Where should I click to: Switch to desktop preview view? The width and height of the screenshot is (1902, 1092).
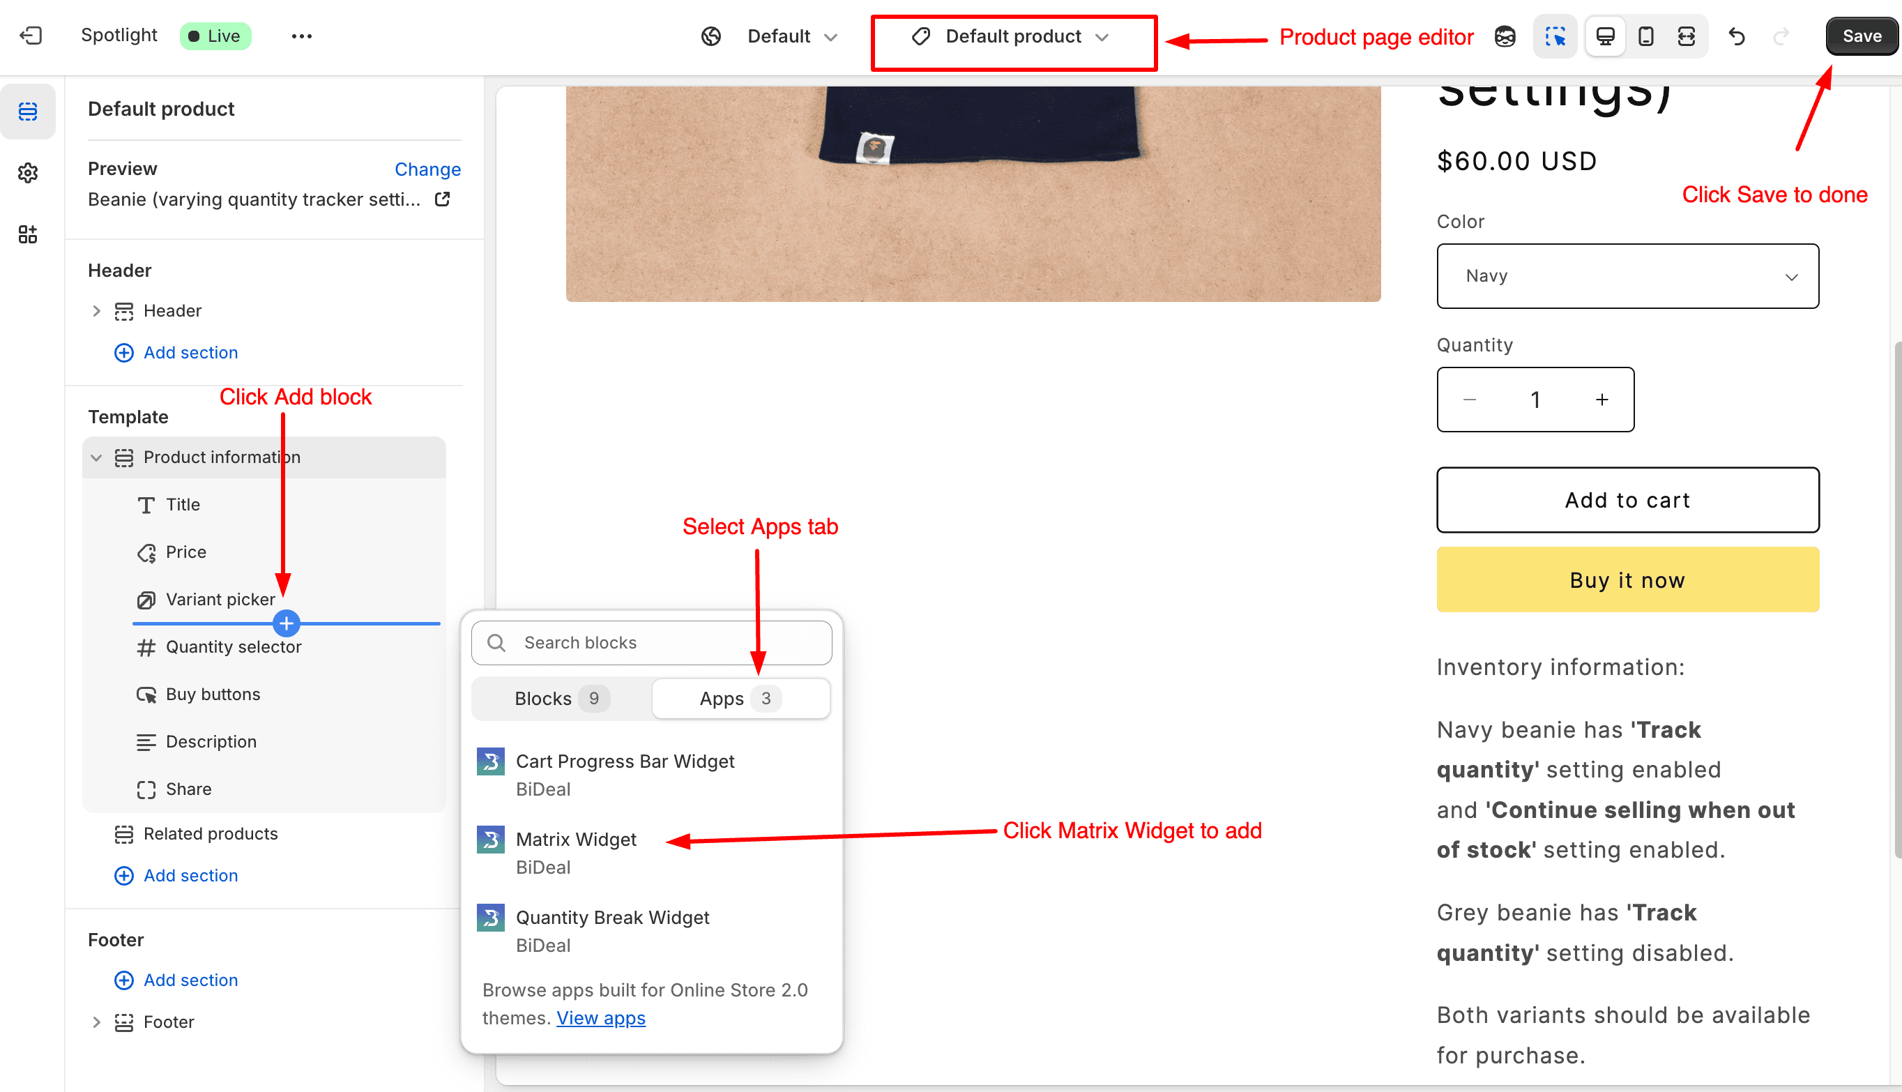[x=1605, y=36]
